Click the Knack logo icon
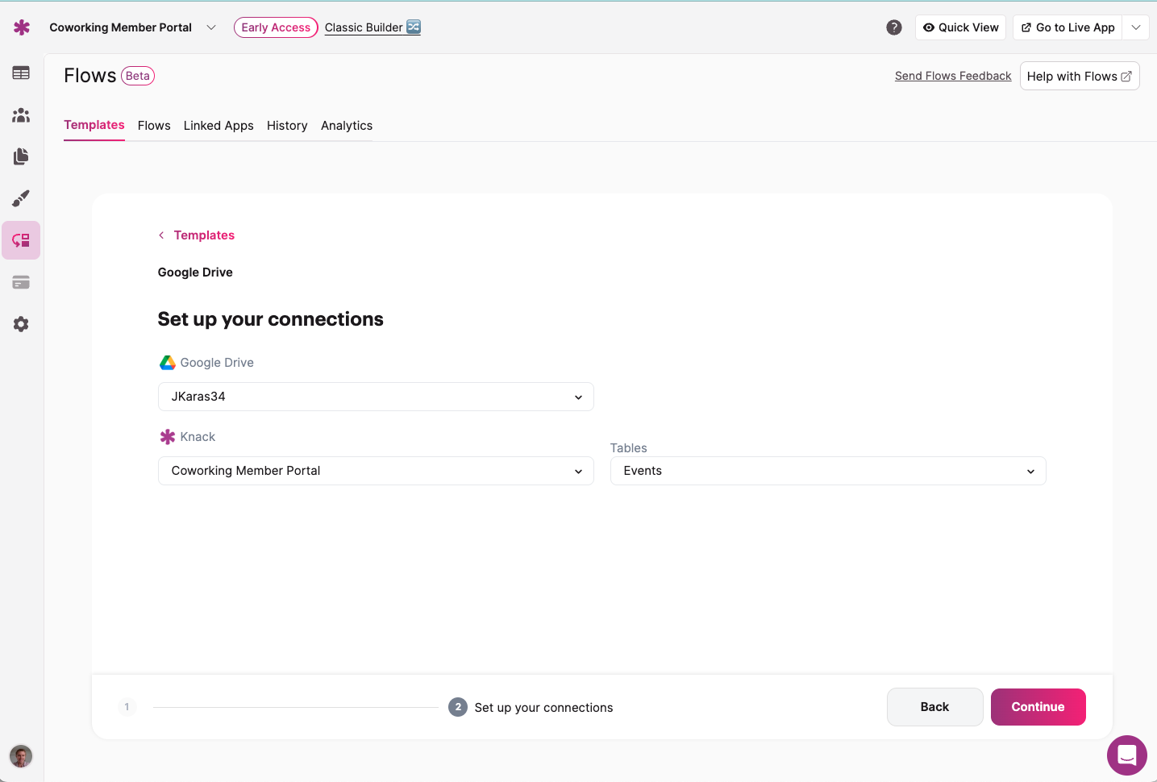The width and height of the screenshot is (1157, 782). [x=22, y=27]
